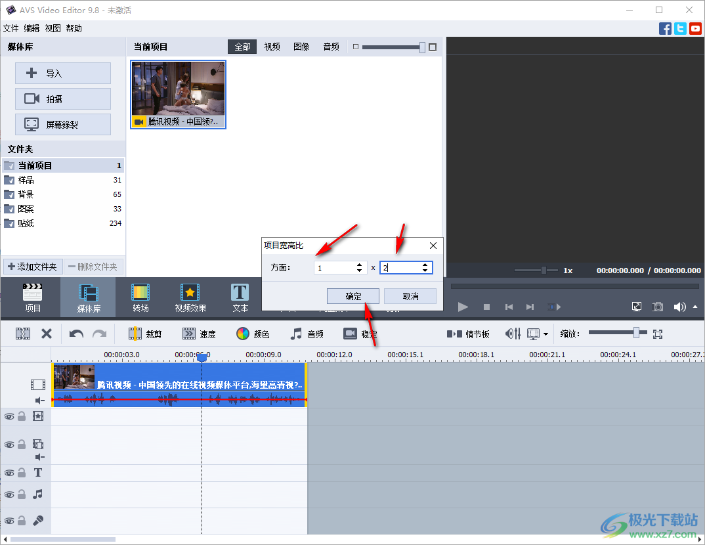Click the 导入 import button
Screen dimensions: 705x545
coord(63,74)
